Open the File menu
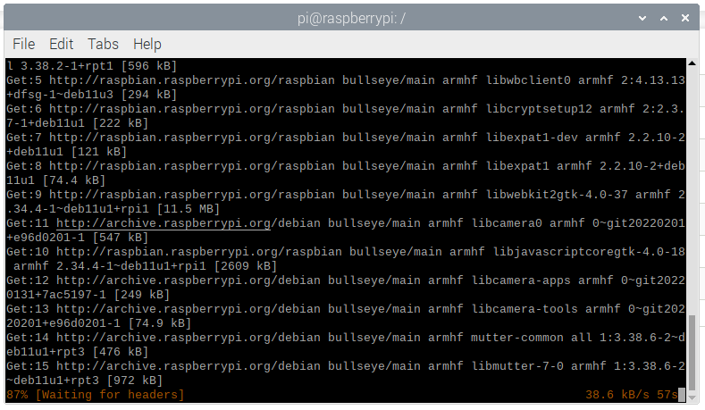The width and height of the screenshot is (705, 410). [24, 44]
